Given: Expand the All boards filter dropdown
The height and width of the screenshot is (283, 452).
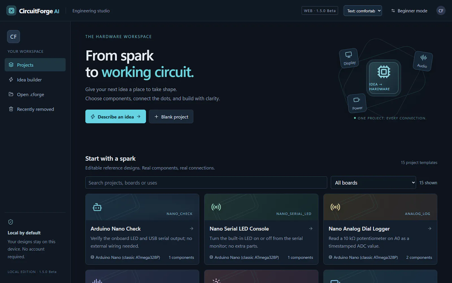Looking at the screenshot, I should click(x=373, y=183).
